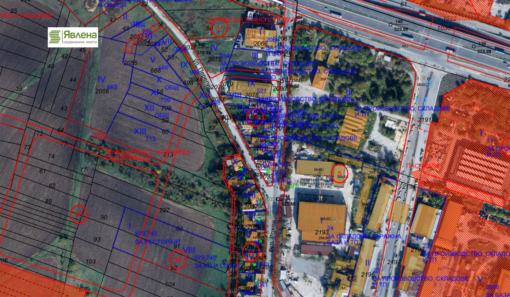Select red circle marker 24
The width and height of the screenshot is (510, 297).
pyautogui.click(x=255, y=117)
